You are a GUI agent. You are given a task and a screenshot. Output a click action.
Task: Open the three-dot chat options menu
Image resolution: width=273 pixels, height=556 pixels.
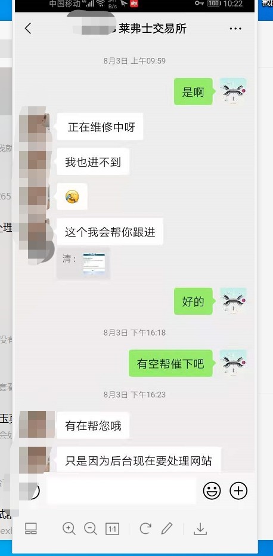point(235,29)
